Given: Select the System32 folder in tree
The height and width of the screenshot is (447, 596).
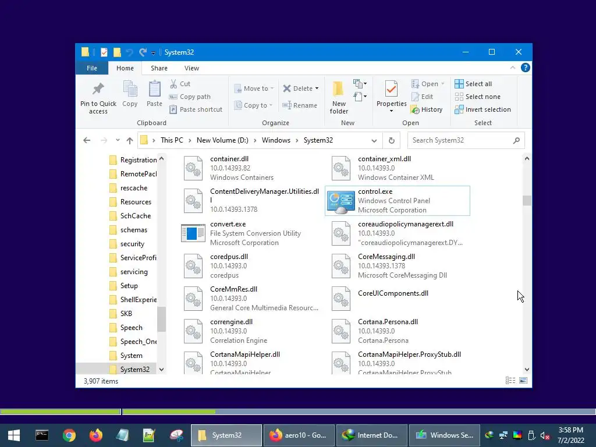Looking at the screenshot, I should 135,369.
